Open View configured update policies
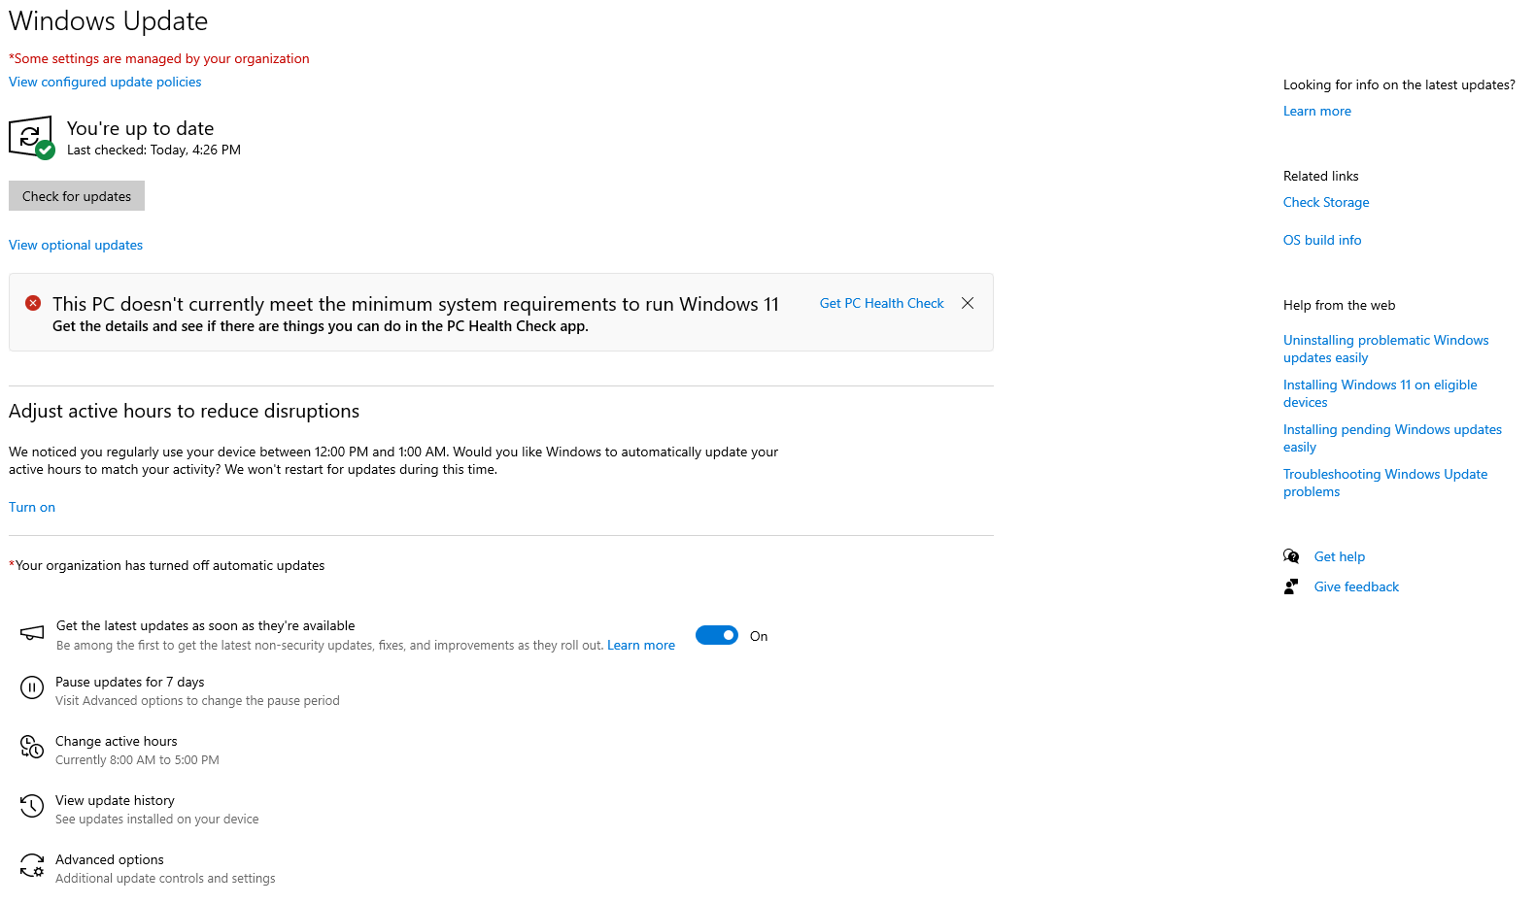Image resolution: width=1534 pixels, height=904 pixels. click(105, 82)
